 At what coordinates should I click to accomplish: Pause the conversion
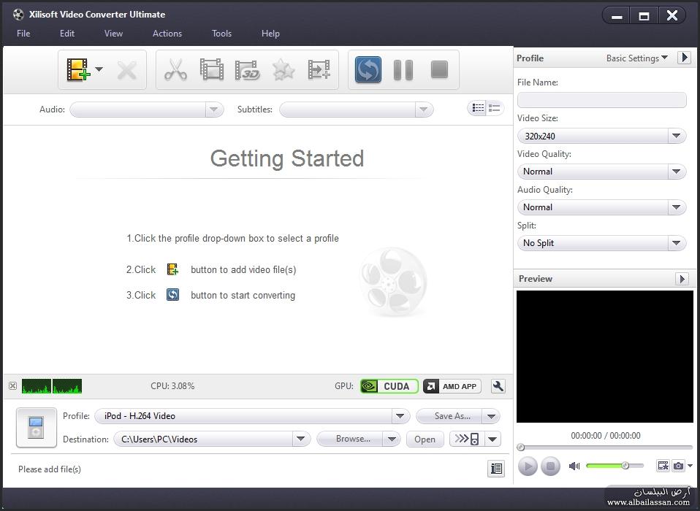pyautogui.click(x=403, y=70)
